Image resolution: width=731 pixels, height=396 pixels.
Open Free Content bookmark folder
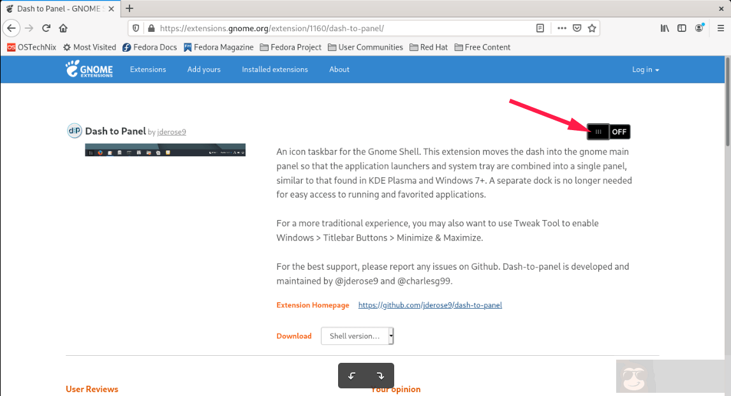tap(482, 47)
